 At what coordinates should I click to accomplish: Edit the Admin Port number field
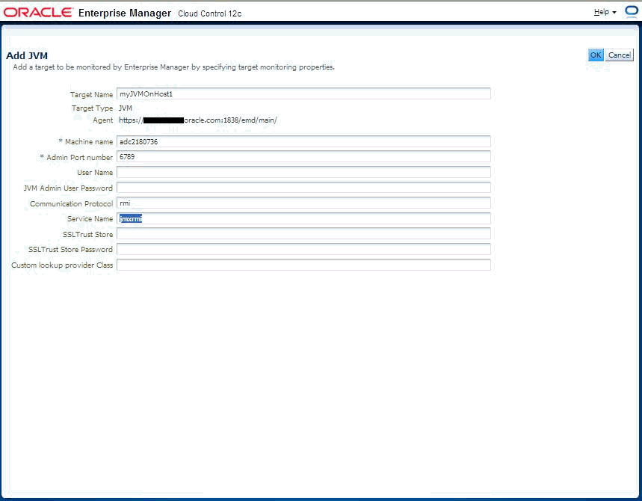(x=303, y=157)
